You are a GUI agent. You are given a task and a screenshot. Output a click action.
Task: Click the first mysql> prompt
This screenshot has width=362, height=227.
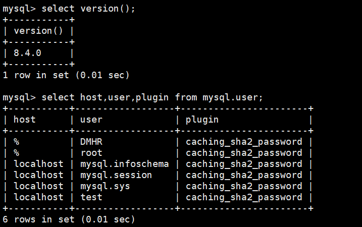pos(19,9)
